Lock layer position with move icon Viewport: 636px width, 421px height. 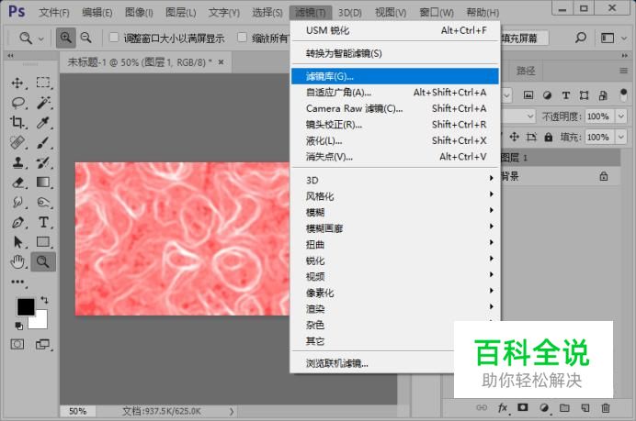point(515,137)
